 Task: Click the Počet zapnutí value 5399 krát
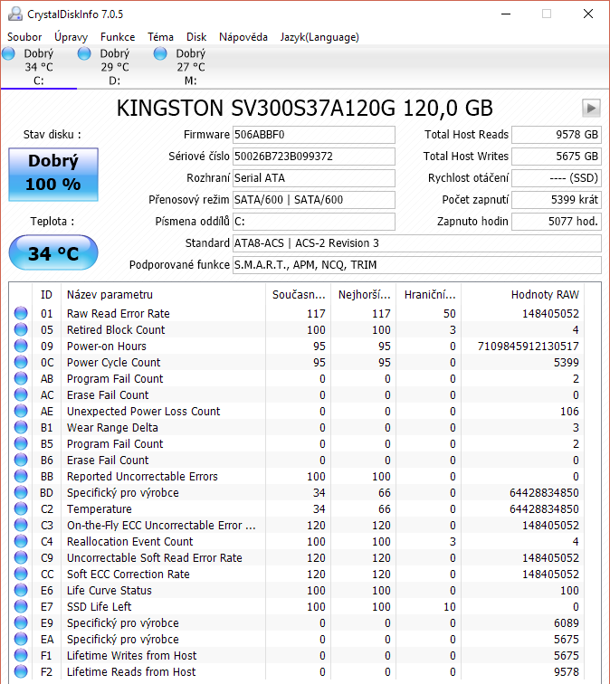pos(557,200)
